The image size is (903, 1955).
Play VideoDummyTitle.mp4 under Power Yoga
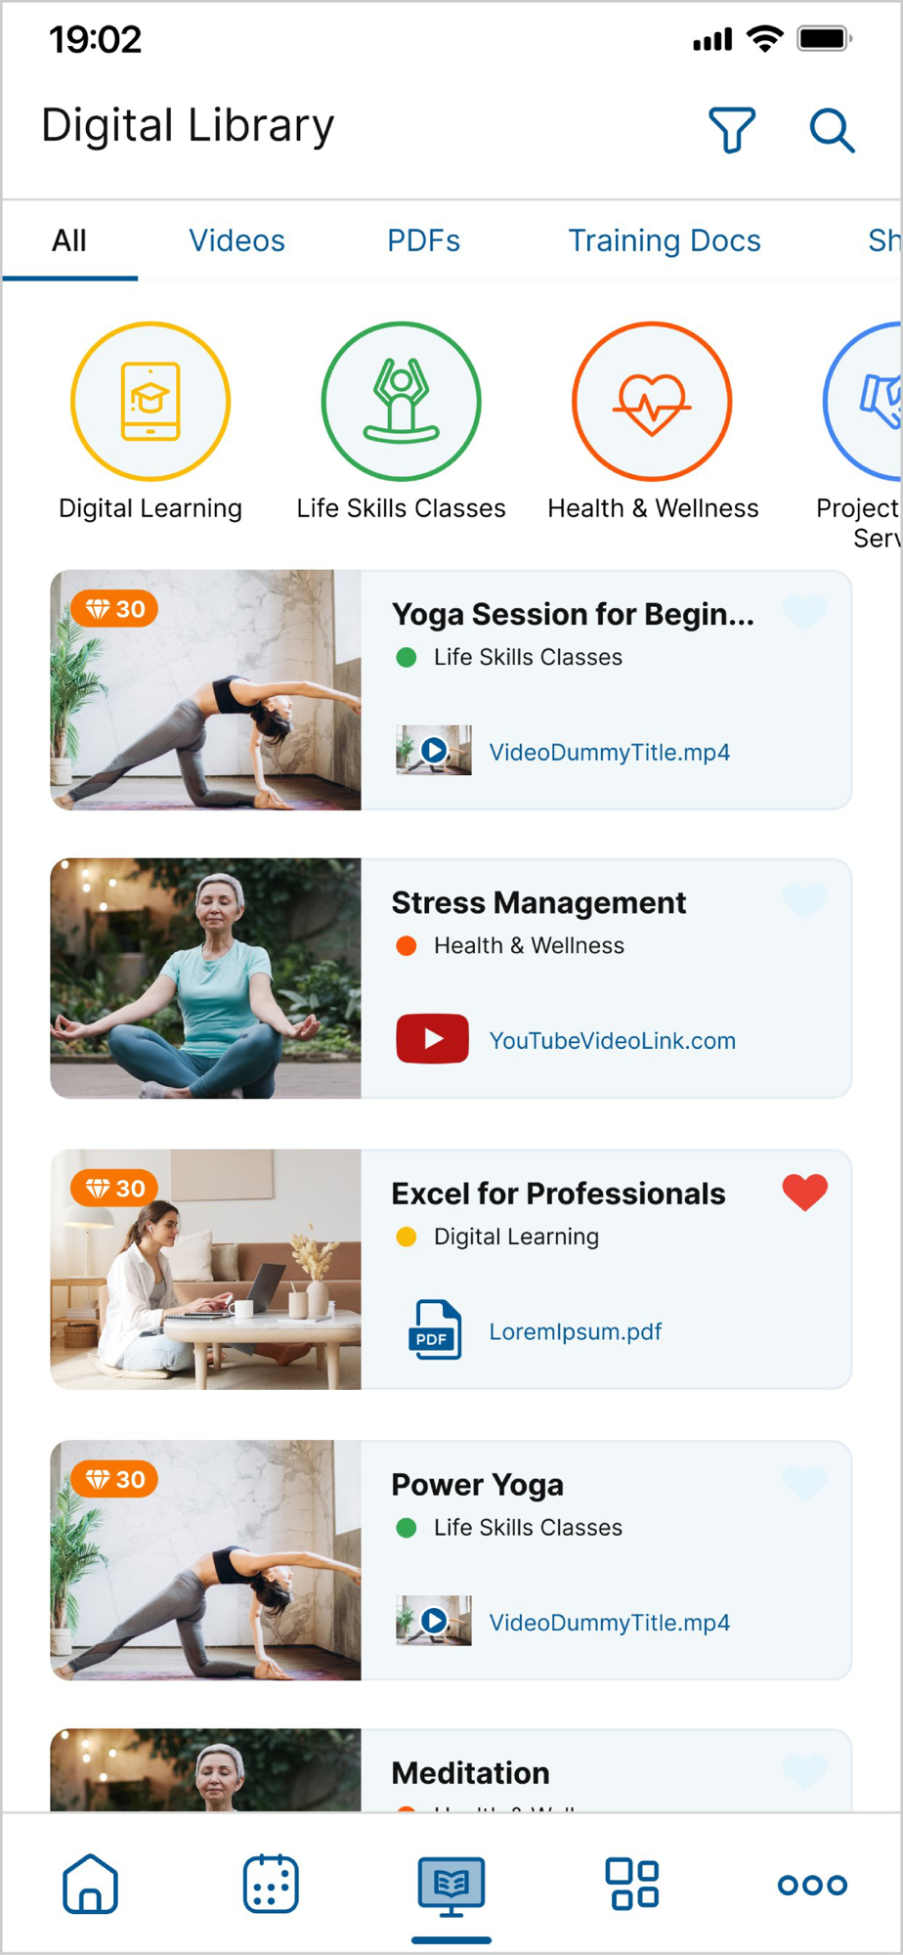pos(610,1623)
